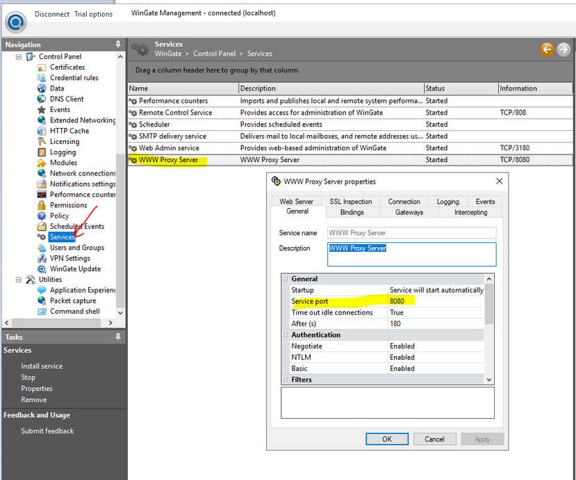The image size is (576, 480).
Task: Collapse the Control Panel tree node
Action: [18, 57]
